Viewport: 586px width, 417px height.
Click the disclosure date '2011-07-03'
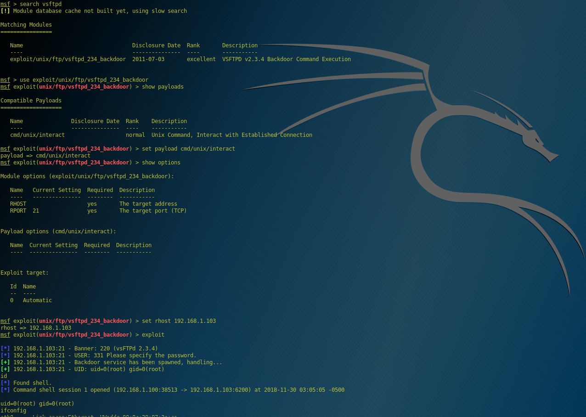point(148,59)
